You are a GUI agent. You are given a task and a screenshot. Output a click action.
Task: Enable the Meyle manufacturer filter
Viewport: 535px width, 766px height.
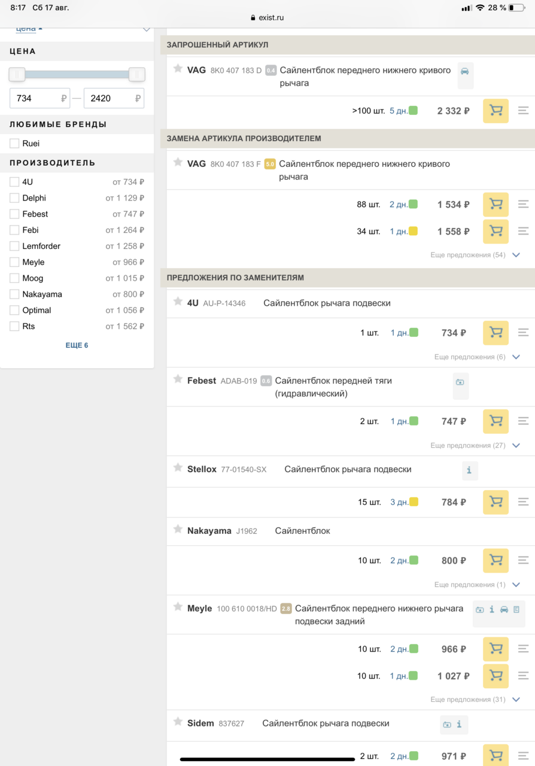pyautogui.click(x=14, y=262)
